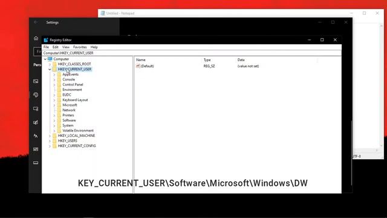Select the HKEY_LOCAL_MACHINE label

coord(76,136)
